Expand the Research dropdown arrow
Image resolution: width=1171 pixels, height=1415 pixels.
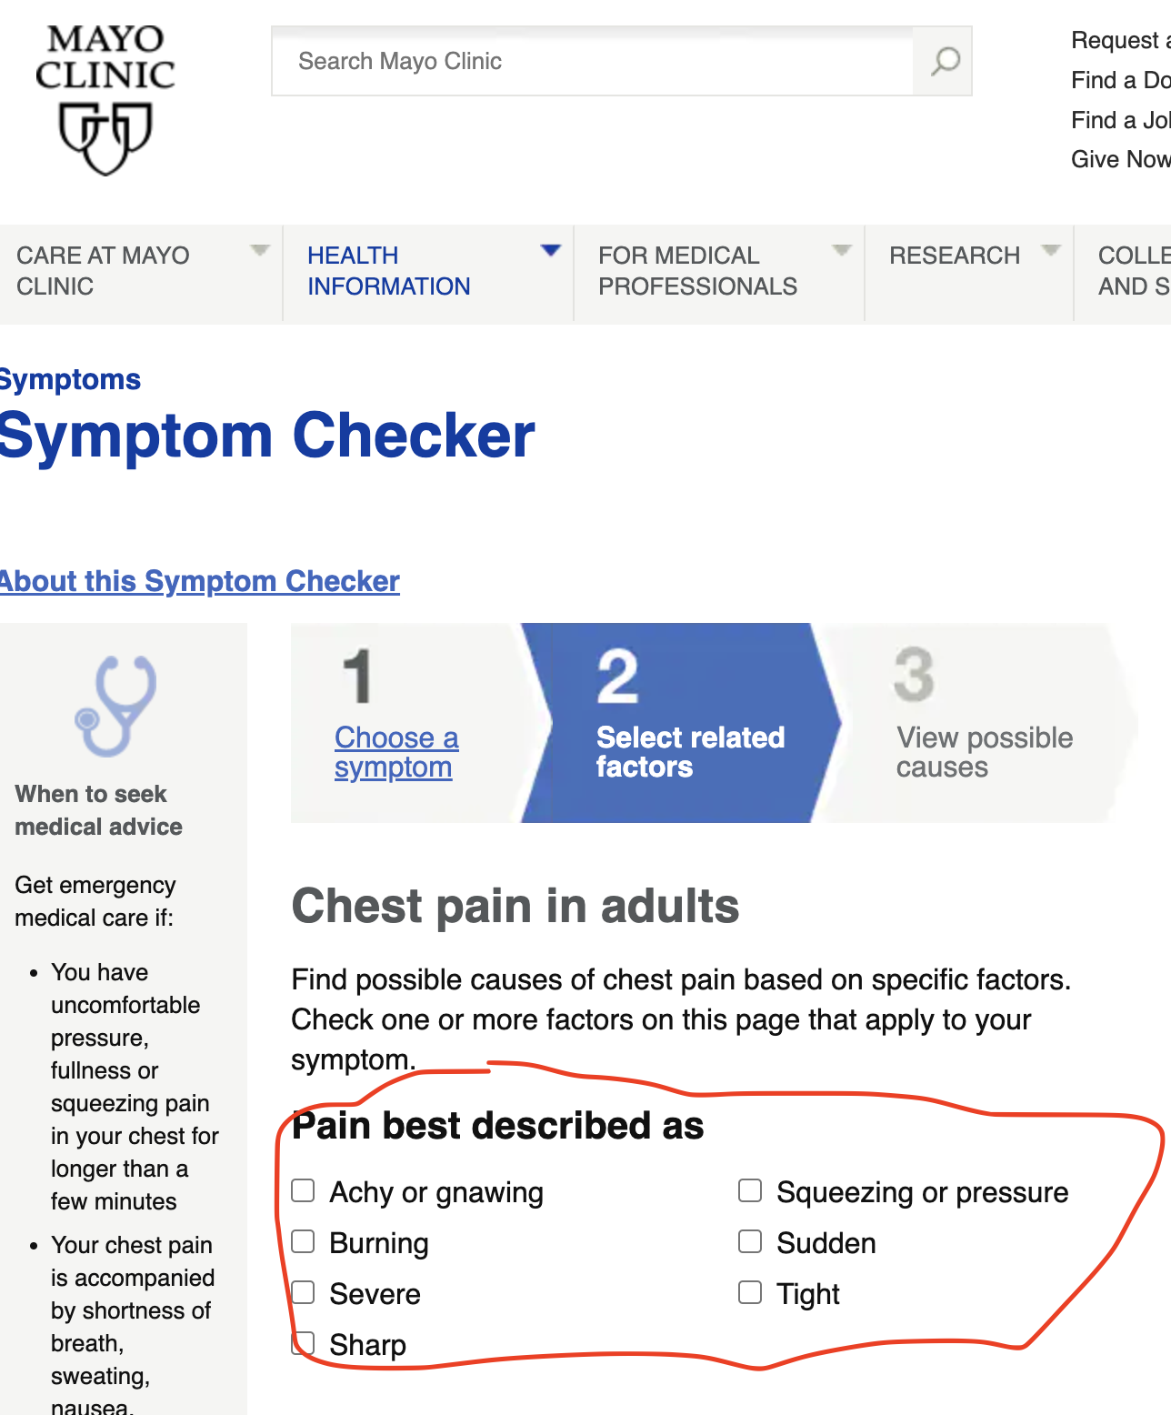click(x=1053, y=251)
